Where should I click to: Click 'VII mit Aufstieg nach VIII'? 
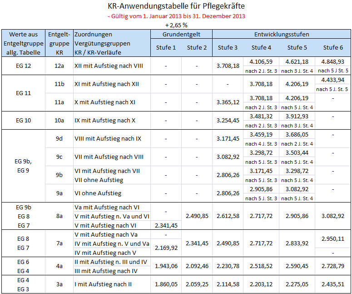pos(109,157)
